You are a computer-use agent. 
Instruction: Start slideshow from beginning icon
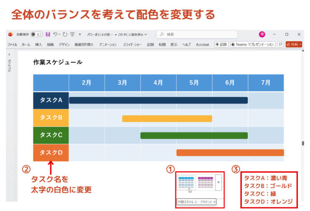(x=72, y=34)
